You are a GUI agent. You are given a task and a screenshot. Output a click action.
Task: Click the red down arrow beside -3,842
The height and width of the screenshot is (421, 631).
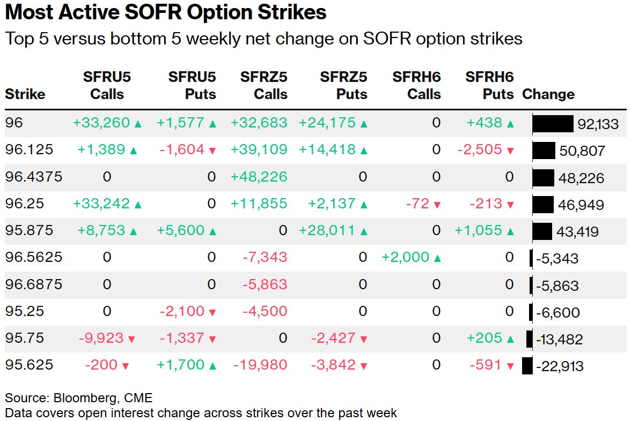pyautogui.click(x=364, y=366)
